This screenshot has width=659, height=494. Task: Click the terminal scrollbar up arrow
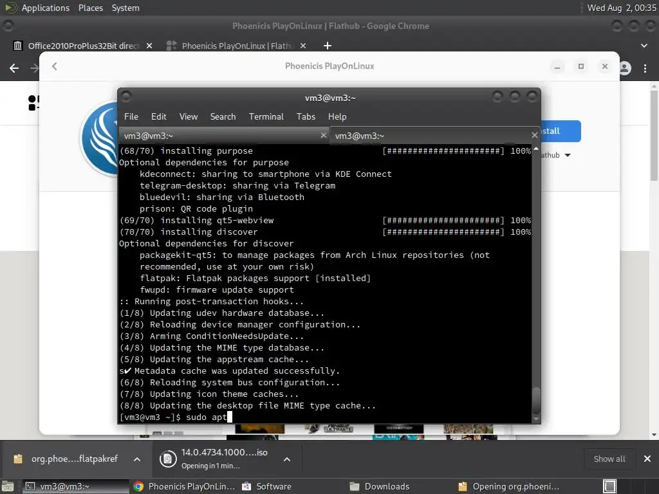(x=536, y=149)
